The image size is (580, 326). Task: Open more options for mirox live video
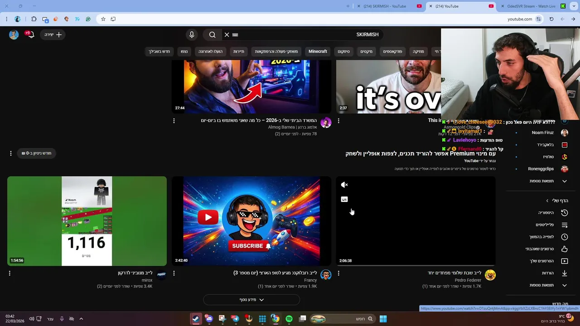10,273
